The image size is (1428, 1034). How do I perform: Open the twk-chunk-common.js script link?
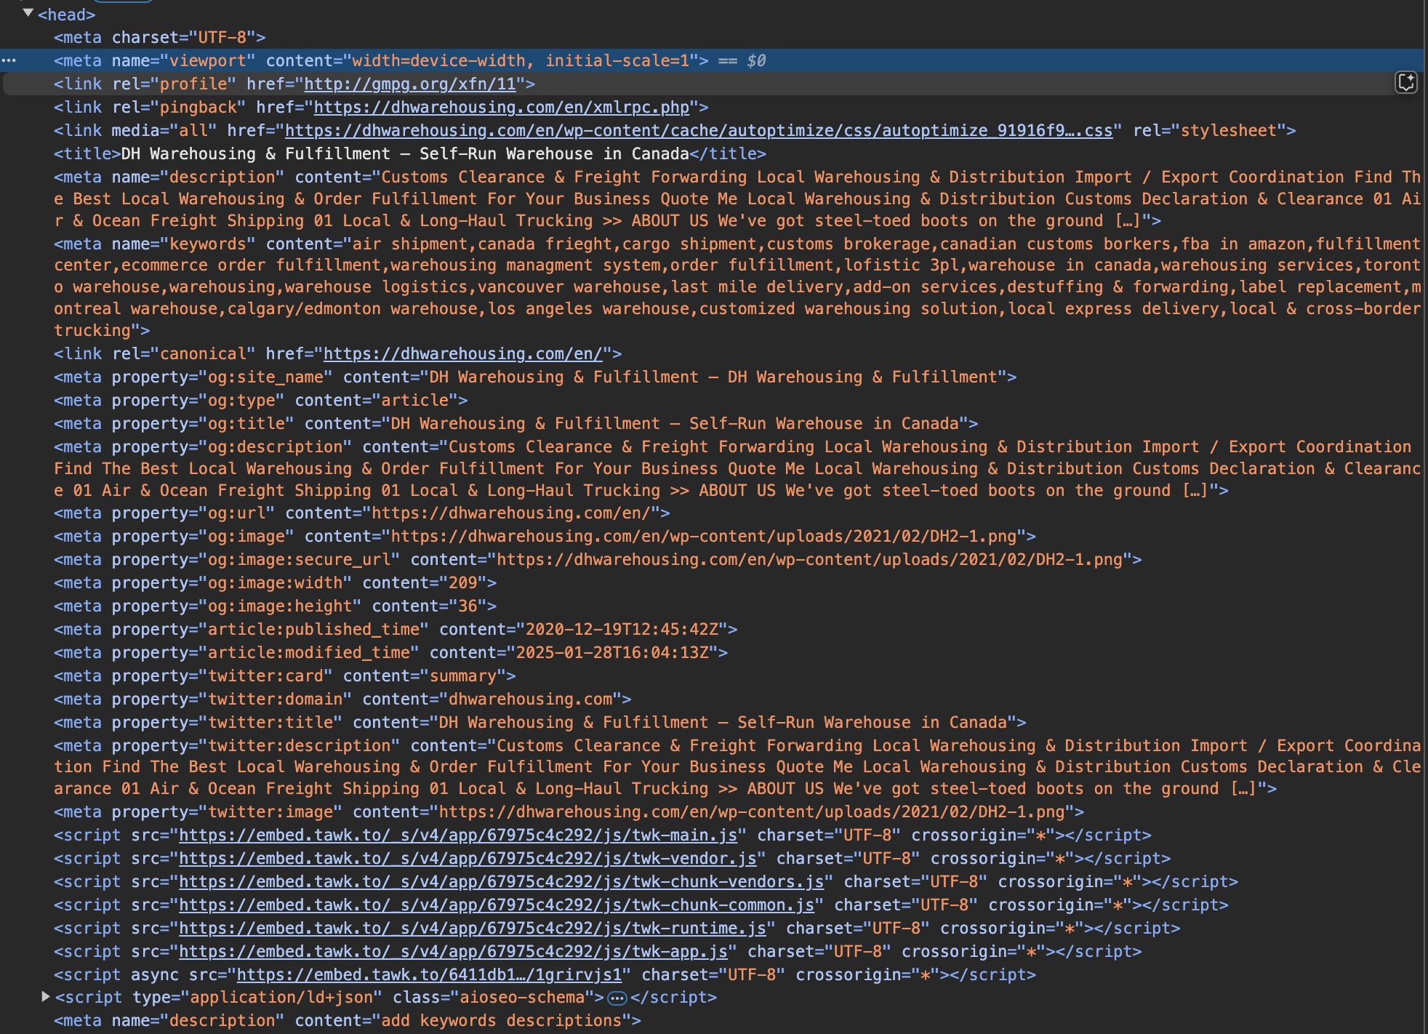pyautogui.click(x=497, y=905)
